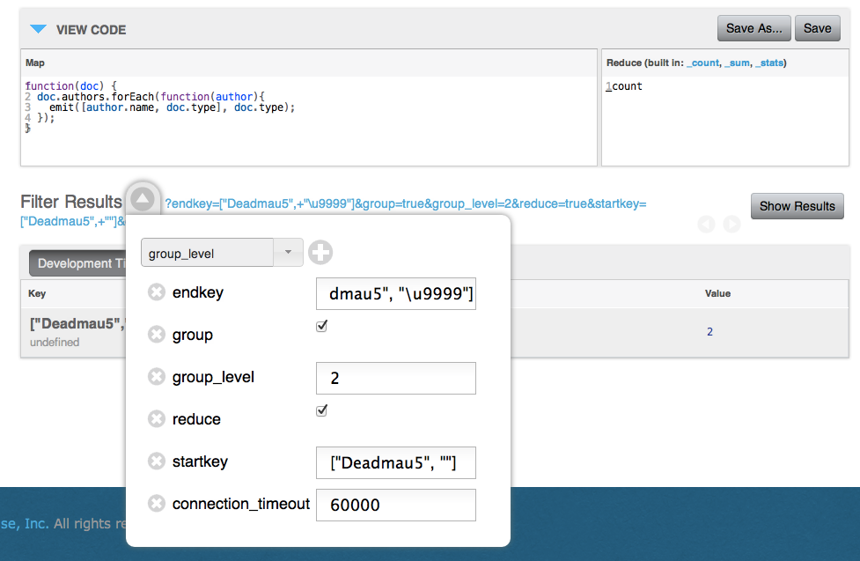Edit the connection_timeout value field

[395, 505]
